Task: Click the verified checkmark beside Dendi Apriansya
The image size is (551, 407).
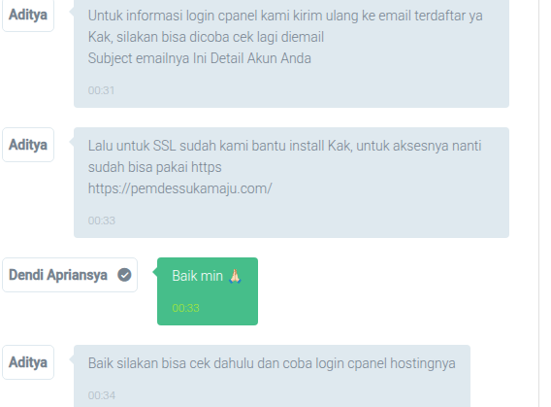Action: tap(124, 275)
